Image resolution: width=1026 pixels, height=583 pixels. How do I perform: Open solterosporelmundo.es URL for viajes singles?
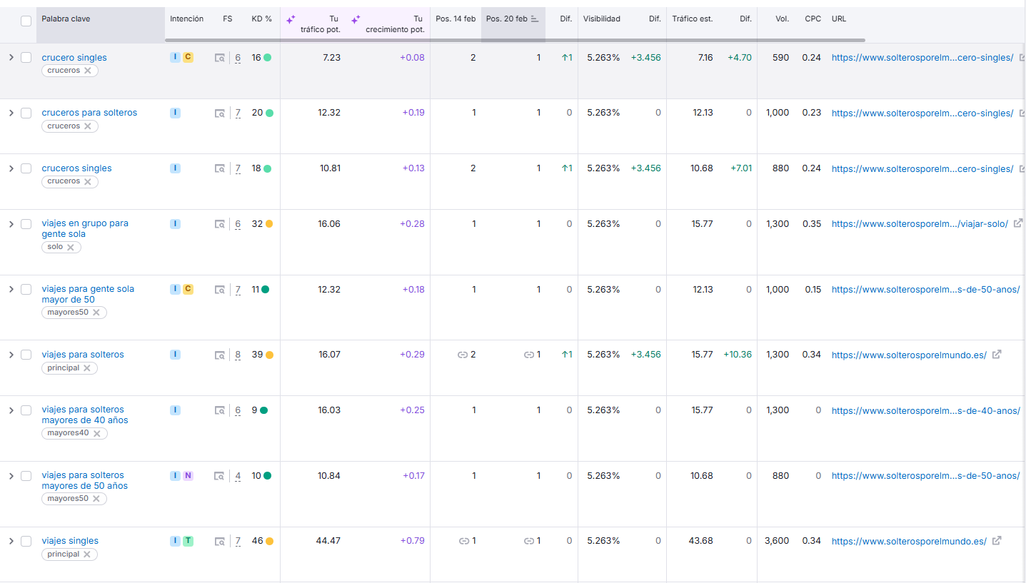coord(908,542)
